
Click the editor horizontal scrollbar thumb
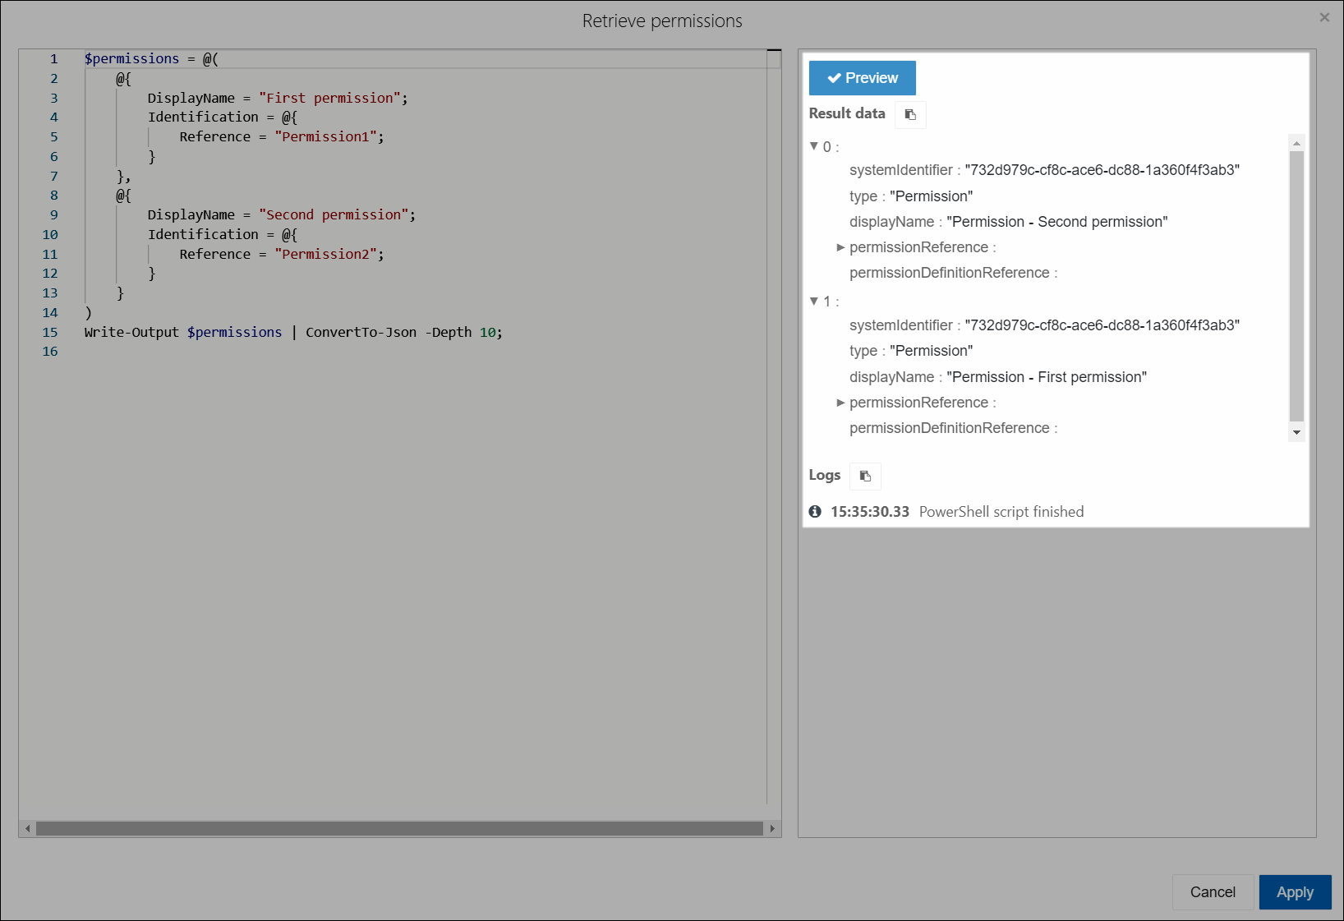coord(399,828)
